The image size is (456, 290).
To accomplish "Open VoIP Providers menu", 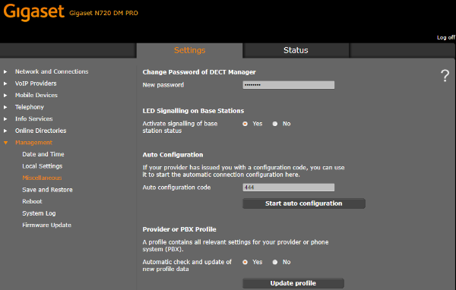I will click(36, 84).
